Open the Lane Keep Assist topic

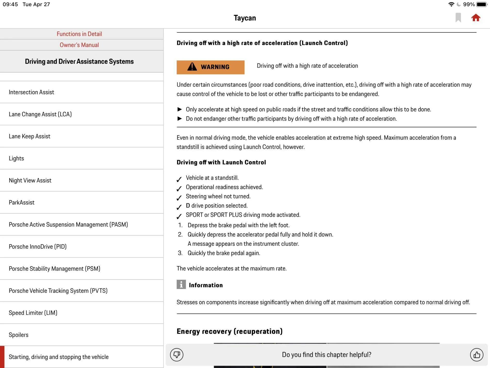[x=82, y=136]
